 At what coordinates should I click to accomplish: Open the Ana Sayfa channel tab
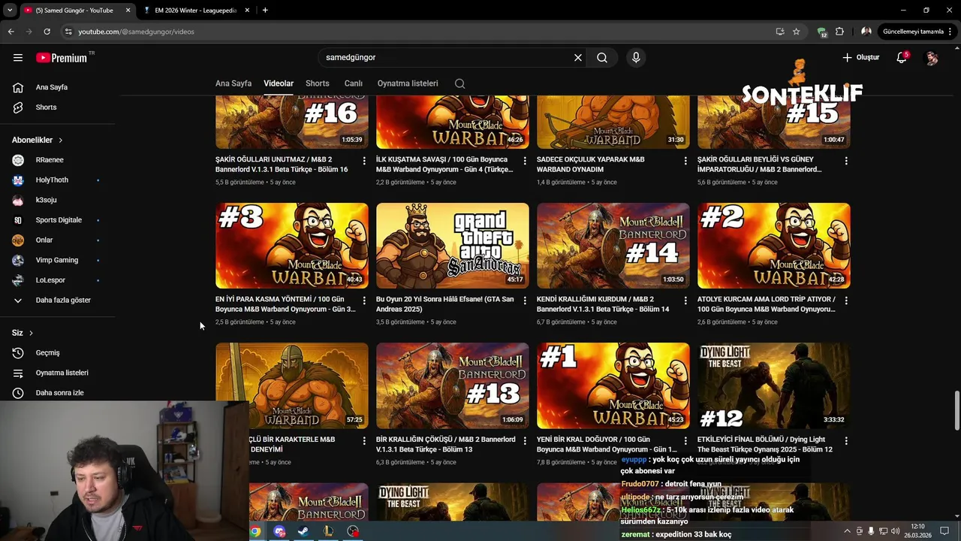pyautogui.click(x=233, y=83)
